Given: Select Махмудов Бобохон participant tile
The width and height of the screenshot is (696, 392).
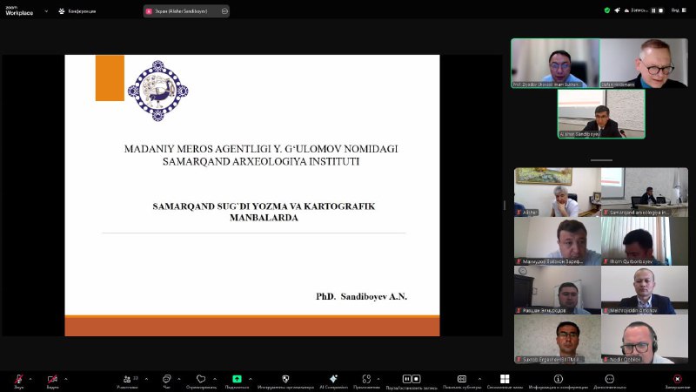Looking at the screenshot, I should [x=558, y=241].
